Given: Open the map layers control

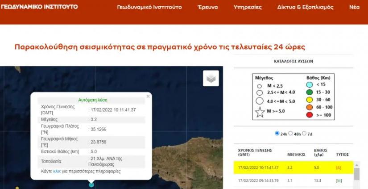Looking at the screenshot, I should pyautogui.click(x=211, y=78).
